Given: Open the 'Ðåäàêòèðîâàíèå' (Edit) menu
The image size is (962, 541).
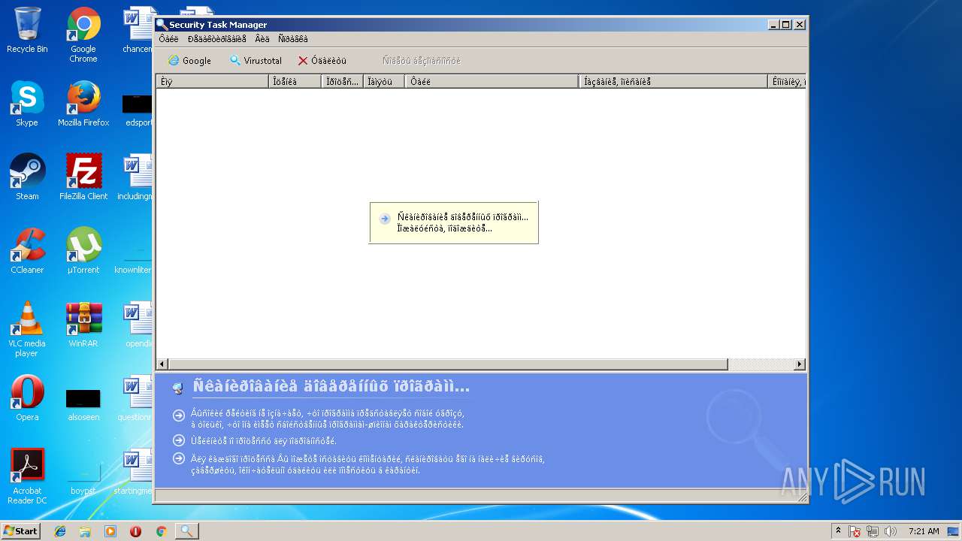Looking at the screenshot, I should (216, 39).
